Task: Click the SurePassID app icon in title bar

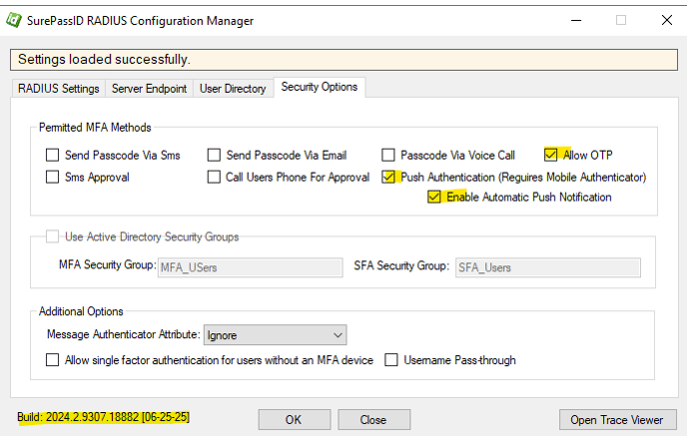Action: coord(13,20)
